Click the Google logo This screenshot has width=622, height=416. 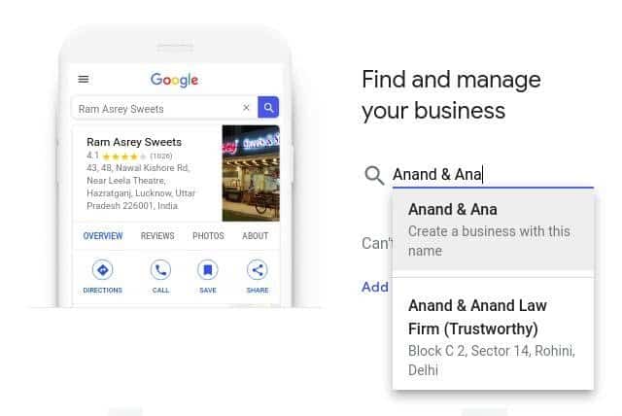click(174, 80)
